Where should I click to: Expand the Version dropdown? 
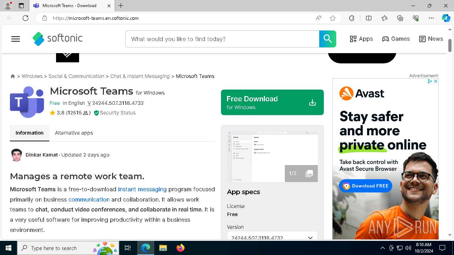click(272, 237)
